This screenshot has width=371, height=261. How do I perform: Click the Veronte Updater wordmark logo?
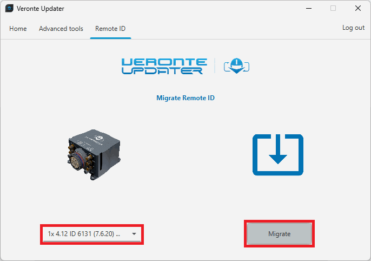pyautogui.click(x=164, y=66)
